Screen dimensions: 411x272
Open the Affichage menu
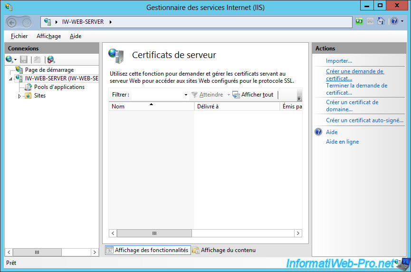(49, 36)
